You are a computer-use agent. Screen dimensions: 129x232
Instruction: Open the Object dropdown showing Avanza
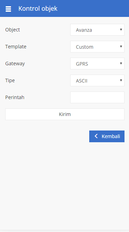(x=97, y=30)
